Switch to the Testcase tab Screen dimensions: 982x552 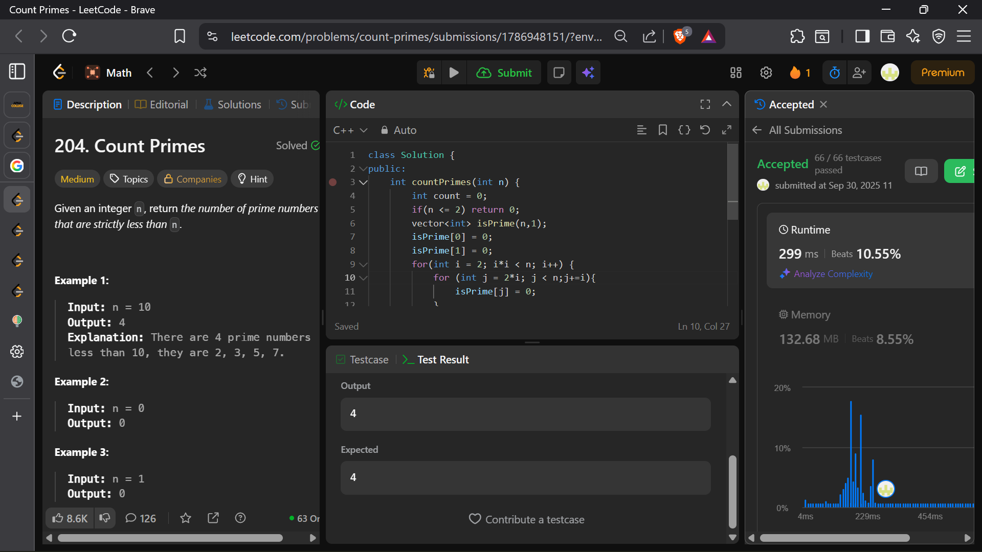[x=362, y=359]
